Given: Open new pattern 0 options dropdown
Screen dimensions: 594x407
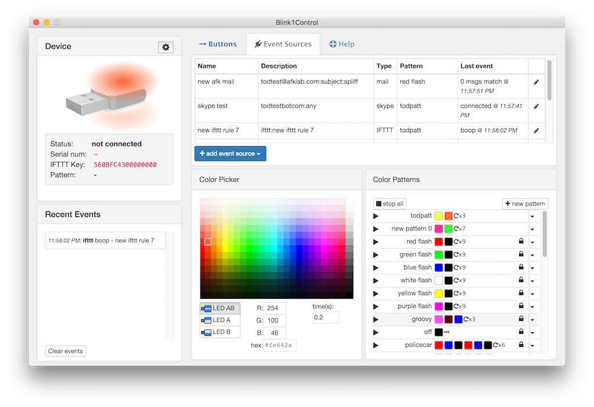Looking at the screenshot, I should [x=533, y=229].
